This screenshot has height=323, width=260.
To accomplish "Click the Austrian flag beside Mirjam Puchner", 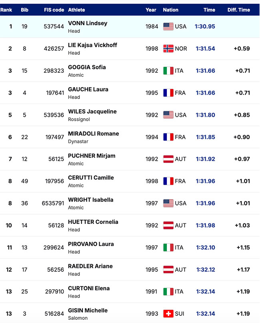I will pos(168,159).
